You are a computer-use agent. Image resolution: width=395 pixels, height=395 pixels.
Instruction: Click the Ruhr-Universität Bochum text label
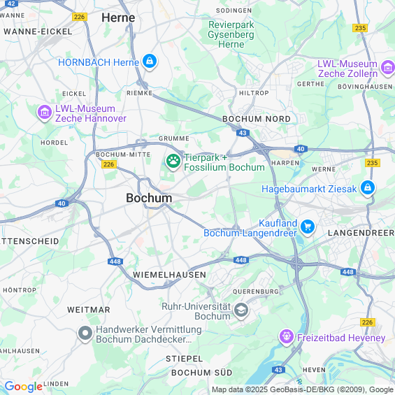pos(196,311)
